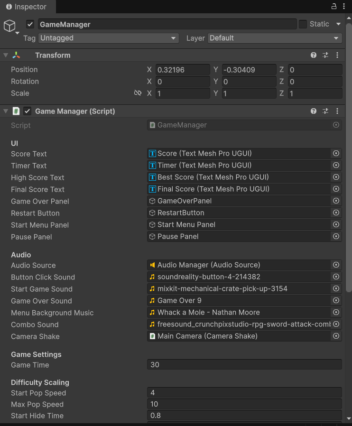
Task: Open the Tag dropdown showing Untagged
Action: 108,38
